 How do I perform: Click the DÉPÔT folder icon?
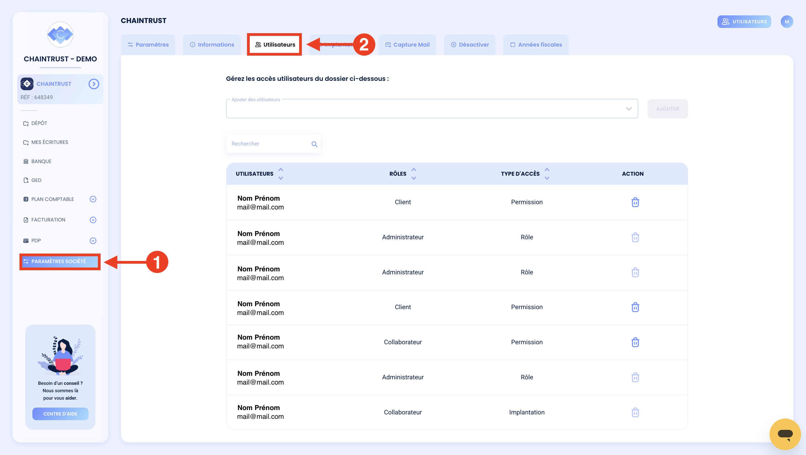click(26, 124)
